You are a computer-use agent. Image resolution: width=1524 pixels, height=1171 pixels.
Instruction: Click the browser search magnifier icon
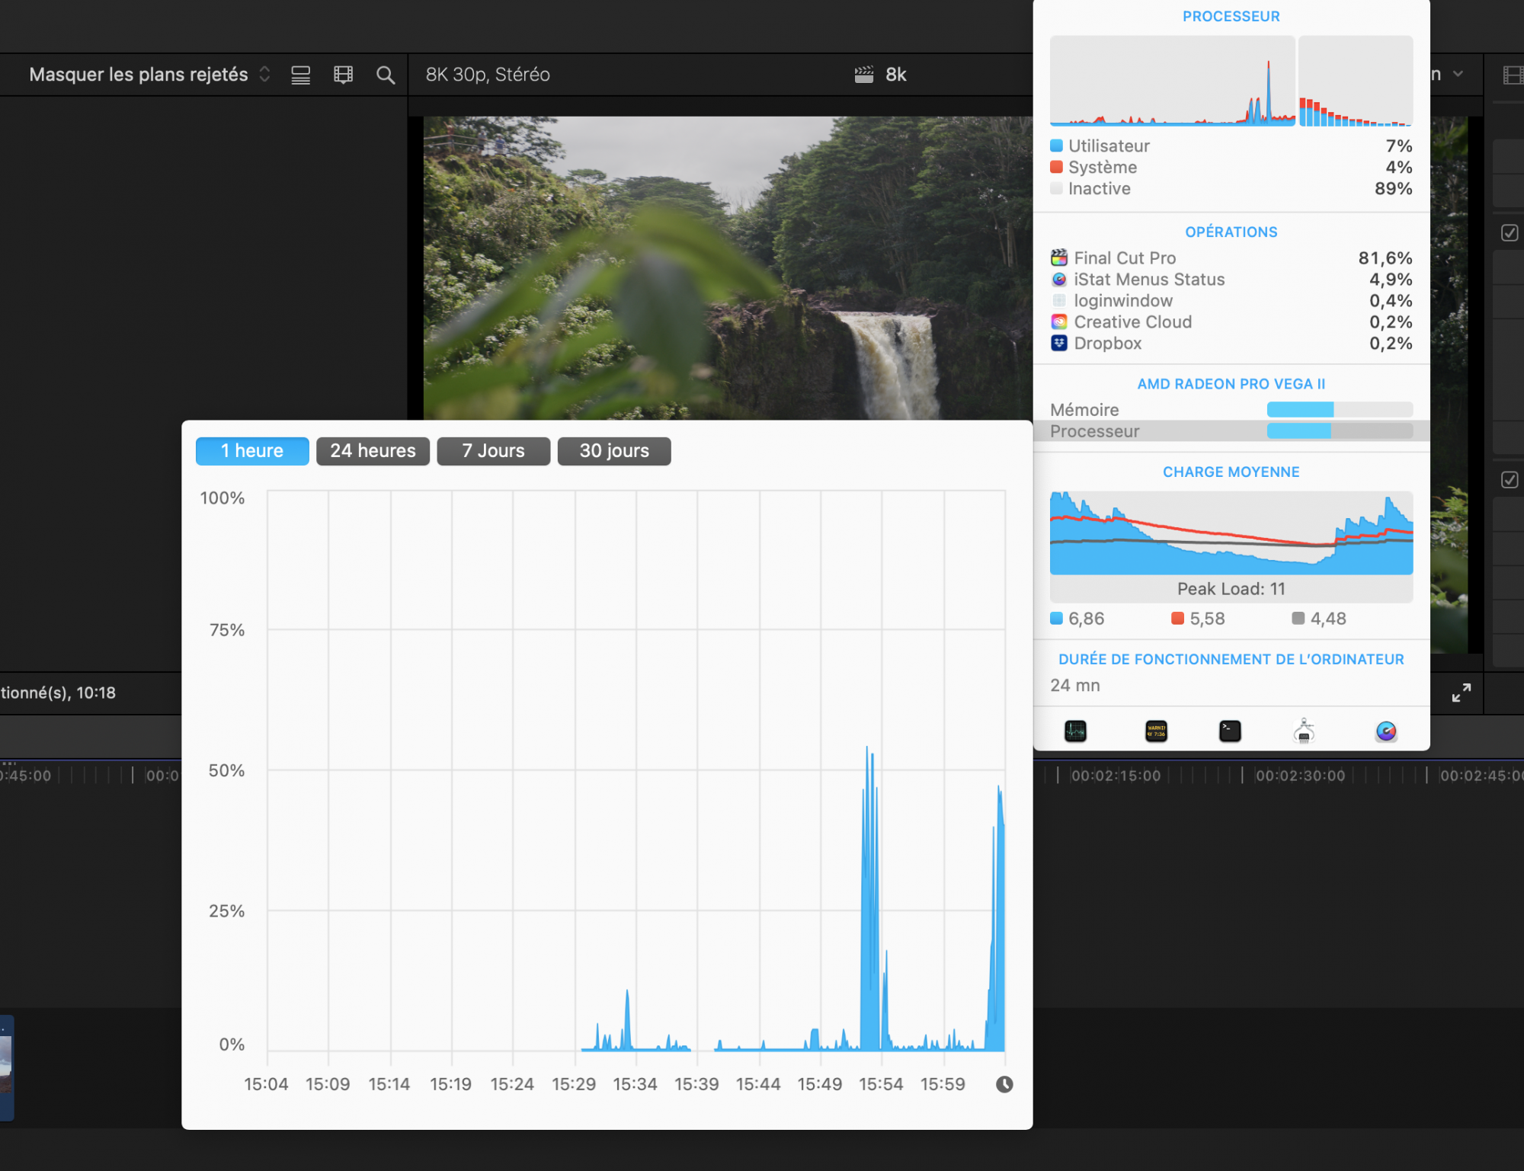tap(386, 75)
